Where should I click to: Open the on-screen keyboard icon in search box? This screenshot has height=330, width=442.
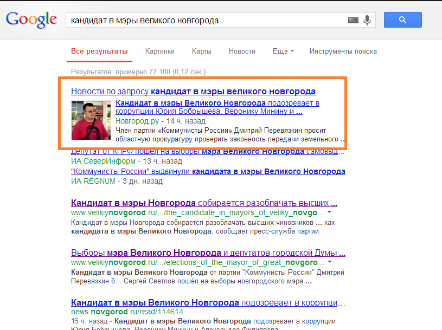pyautogui.click(x=353, y=21)
